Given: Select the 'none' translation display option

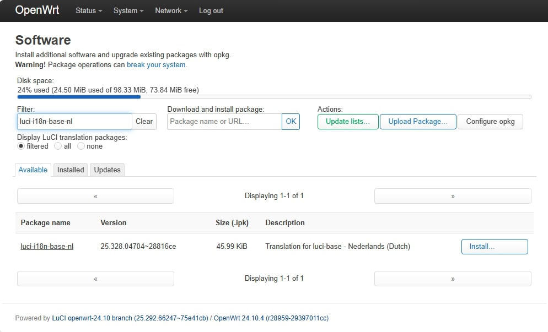Looking at the screenshot, I should (81, 146).
